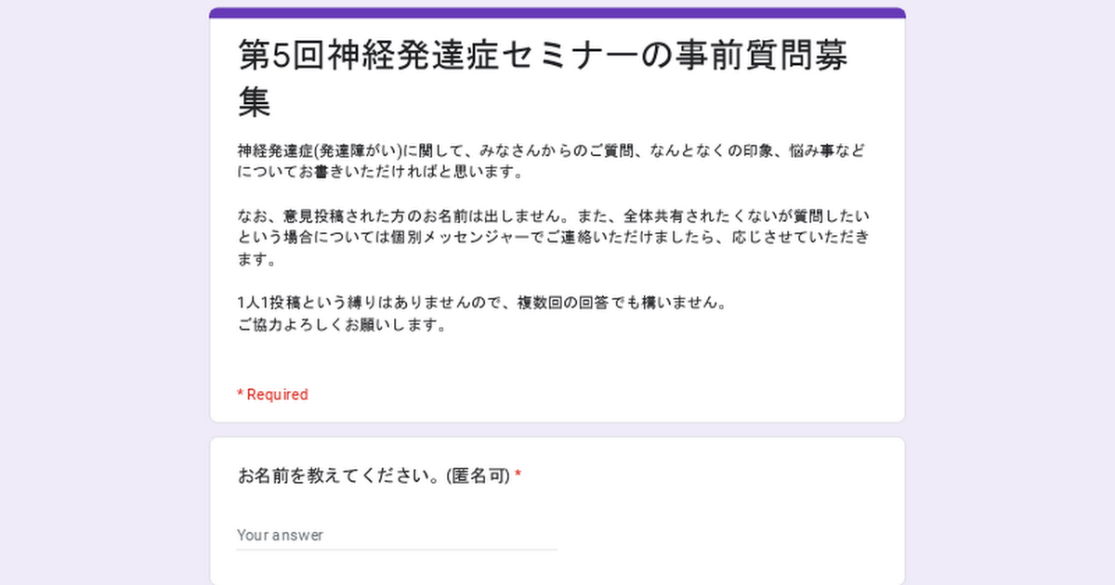Screen dimensions: 1115x585
Task: Click the text ます。 ending the second paragraph
Action: pyautogui.click(x=256, y=261)
